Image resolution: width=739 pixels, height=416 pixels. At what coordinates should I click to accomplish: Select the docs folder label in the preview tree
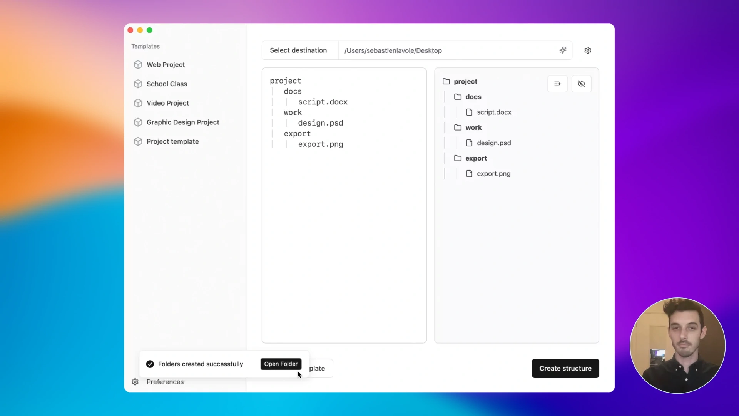tap(473, 97)
